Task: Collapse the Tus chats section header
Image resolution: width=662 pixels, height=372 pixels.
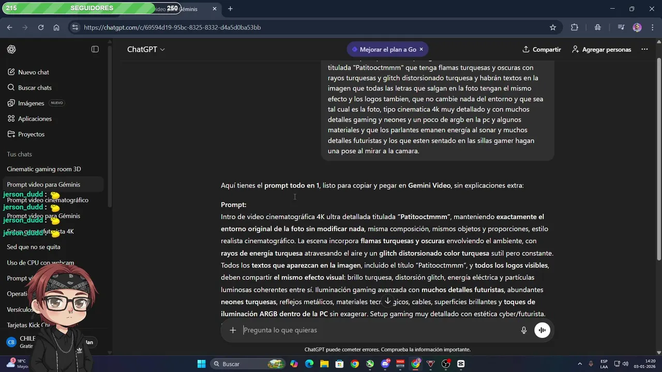Action: pos(19,154)
